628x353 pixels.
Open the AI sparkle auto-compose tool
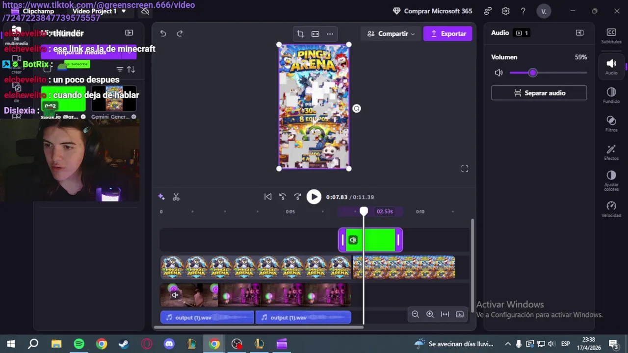click(x=161, y=197)
